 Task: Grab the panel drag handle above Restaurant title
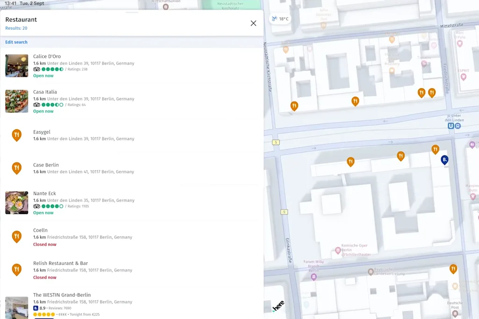[132, 12]
